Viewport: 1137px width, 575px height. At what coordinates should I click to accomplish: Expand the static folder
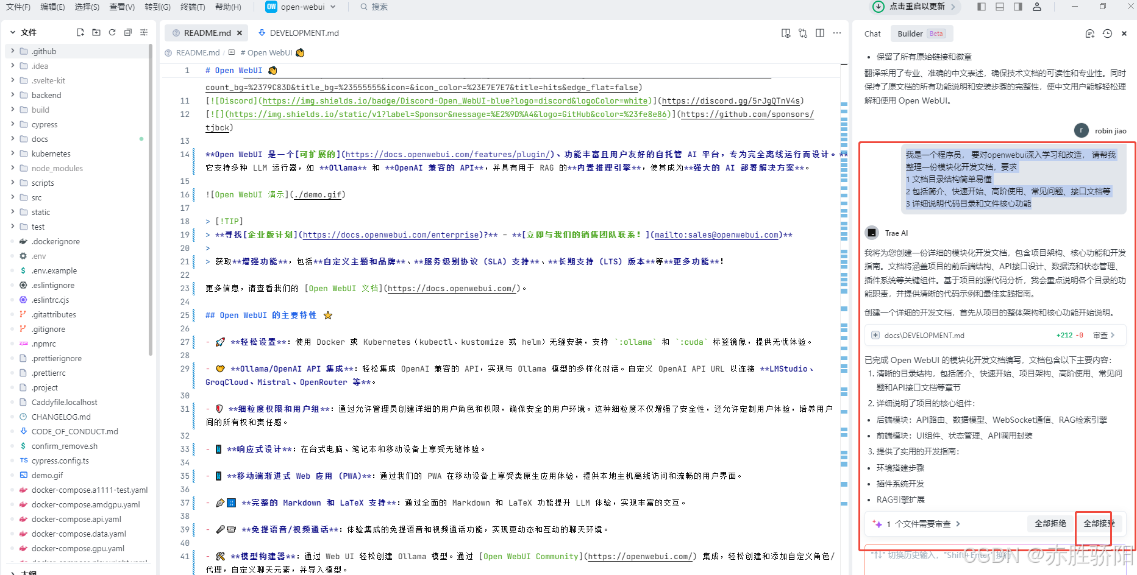click(x=12, y=212)
